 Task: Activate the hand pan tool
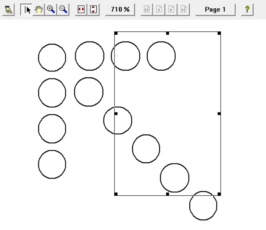pyautogui.click(x=39, y=9)
